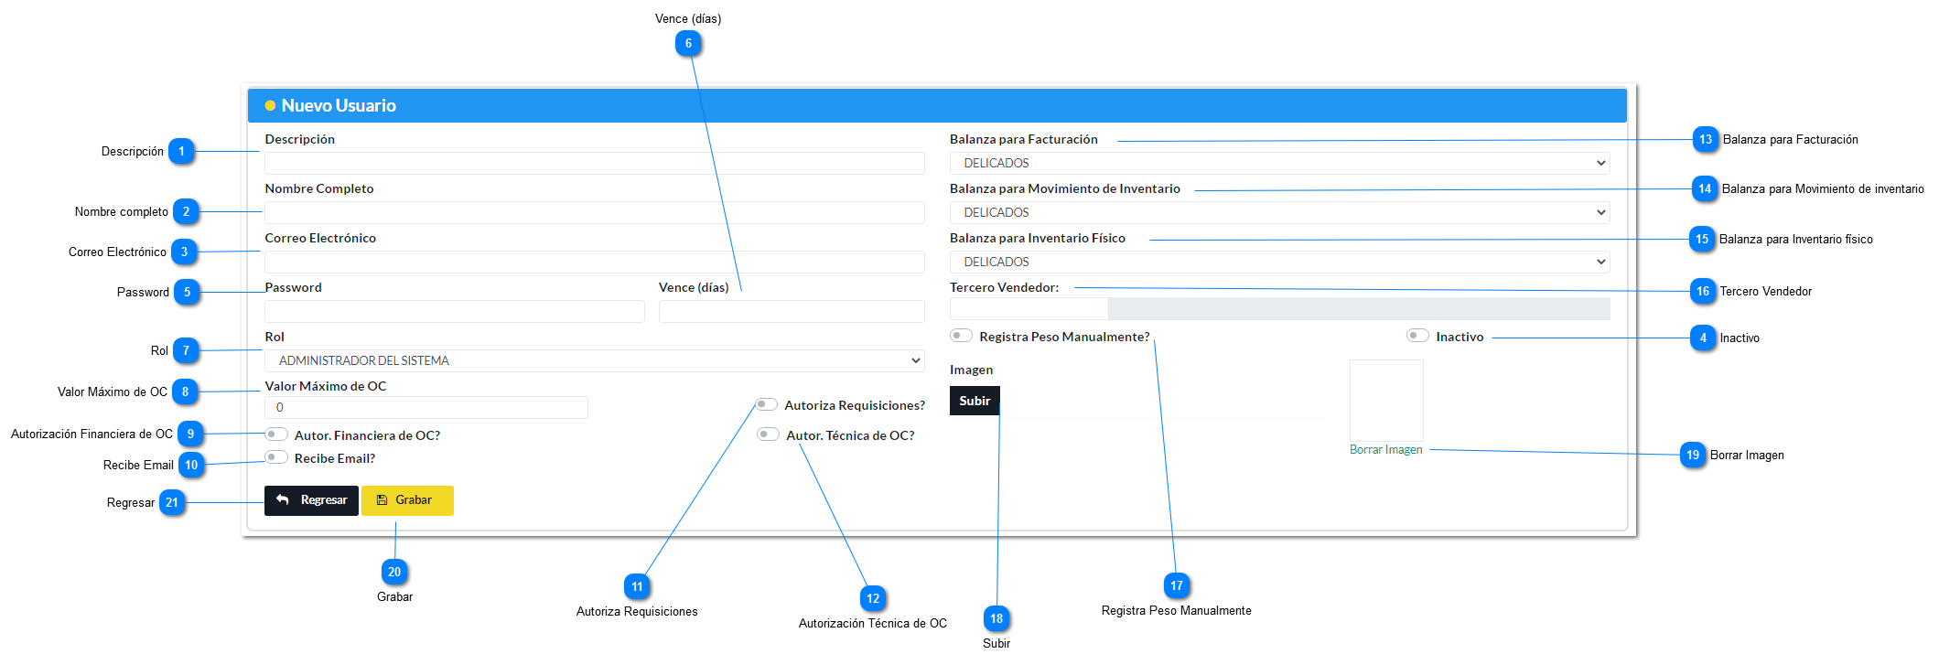Enable the Recibe Email switch
Image resolution: width=1939 pixels, height=665 pixels.
[x=276, y=457]
